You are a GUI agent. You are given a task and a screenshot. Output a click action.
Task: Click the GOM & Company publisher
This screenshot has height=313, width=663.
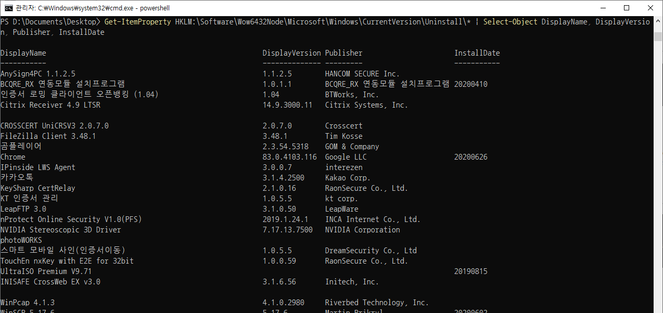pos(352,147)
